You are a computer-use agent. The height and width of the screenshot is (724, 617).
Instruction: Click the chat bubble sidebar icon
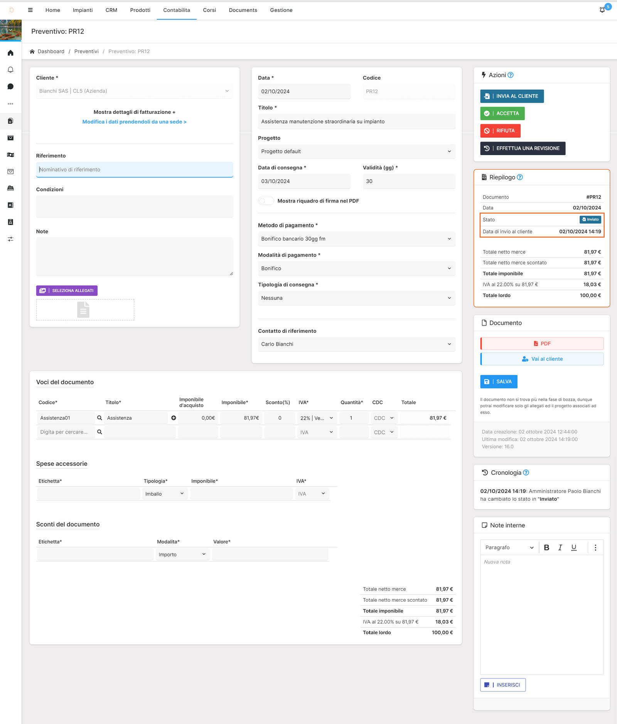click(x=10, y=87)
